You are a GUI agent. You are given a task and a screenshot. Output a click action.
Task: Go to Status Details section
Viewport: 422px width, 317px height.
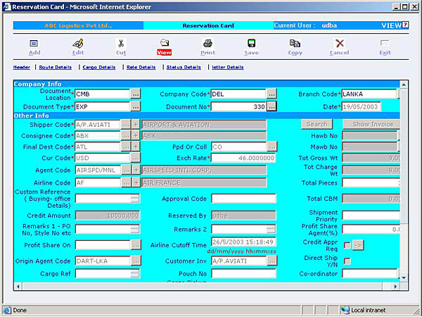[x=184, y=67]
